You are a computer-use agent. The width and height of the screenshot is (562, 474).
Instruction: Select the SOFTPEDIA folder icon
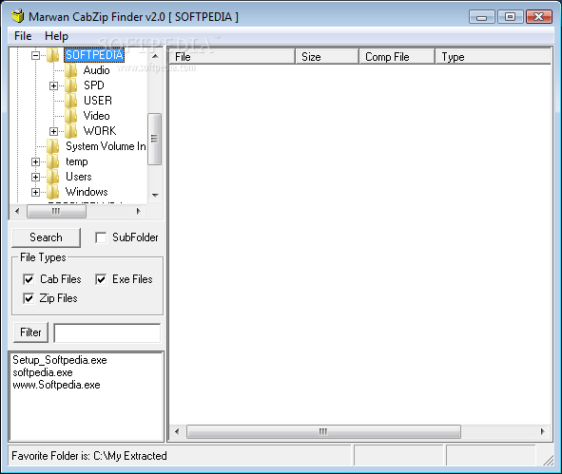click(x=53, y=55)
